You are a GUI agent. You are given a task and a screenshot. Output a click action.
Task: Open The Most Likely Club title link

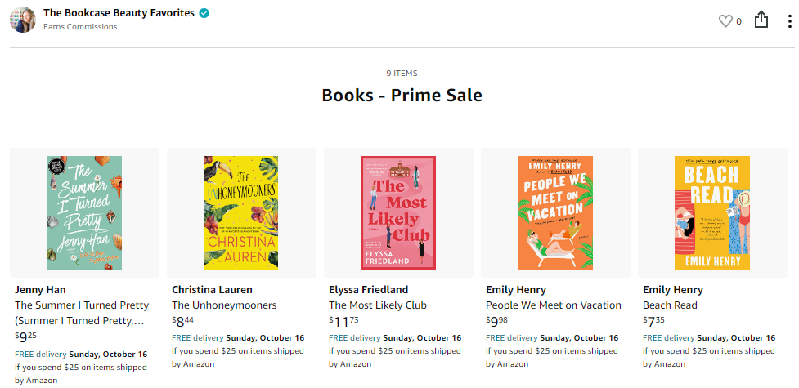click(x=378, y=305)
